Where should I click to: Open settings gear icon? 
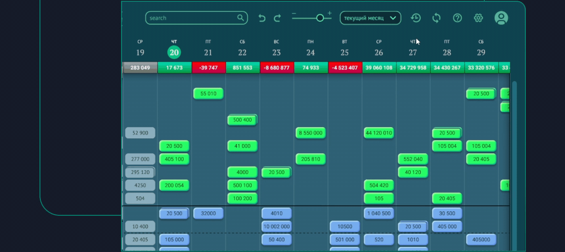tap(478, 18)
